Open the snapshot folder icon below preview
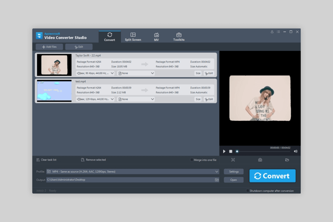Screen dimensions: 333x222 pos(287,160)
